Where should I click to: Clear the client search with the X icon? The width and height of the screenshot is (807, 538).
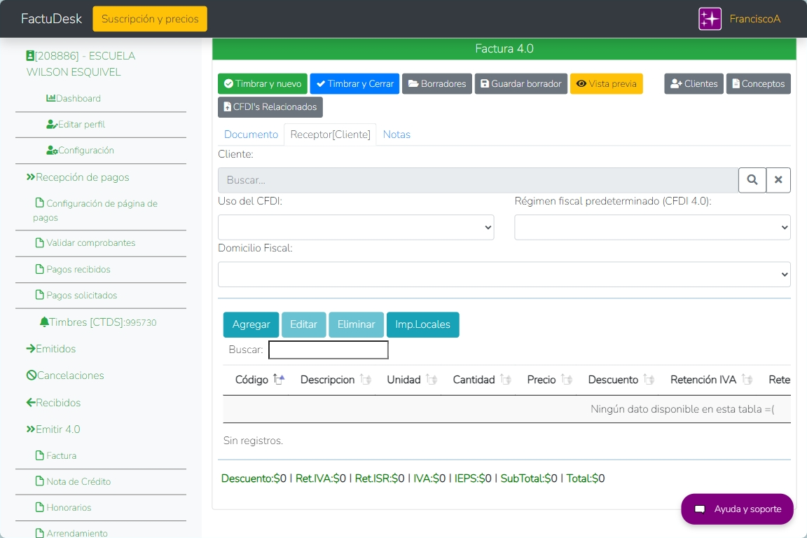click(778, 180)
